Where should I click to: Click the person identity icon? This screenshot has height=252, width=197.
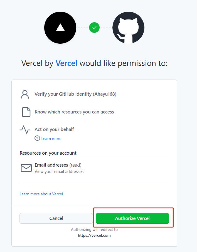point(25,95)
